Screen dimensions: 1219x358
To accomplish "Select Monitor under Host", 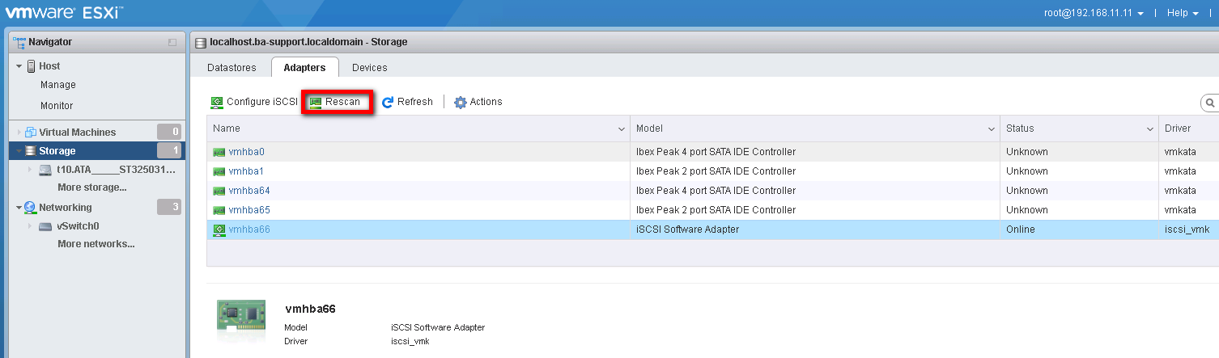I will click(57, 106).
